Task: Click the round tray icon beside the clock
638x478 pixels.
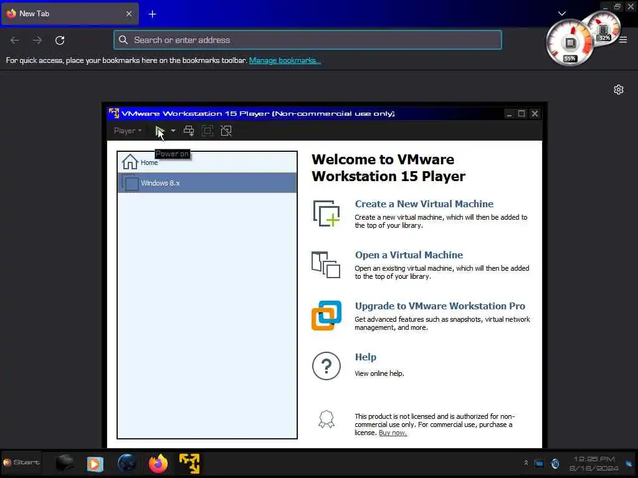Action: [555, 463]
